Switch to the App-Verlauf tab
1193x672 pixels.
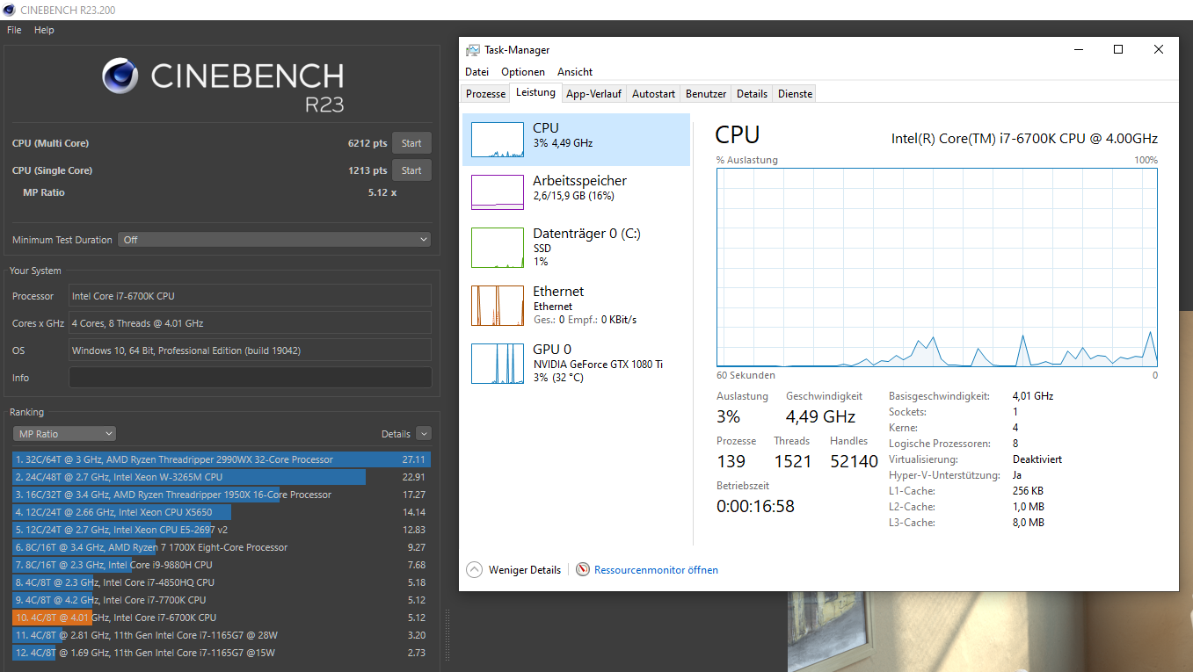pyautogui.click(x=594, y=94)
